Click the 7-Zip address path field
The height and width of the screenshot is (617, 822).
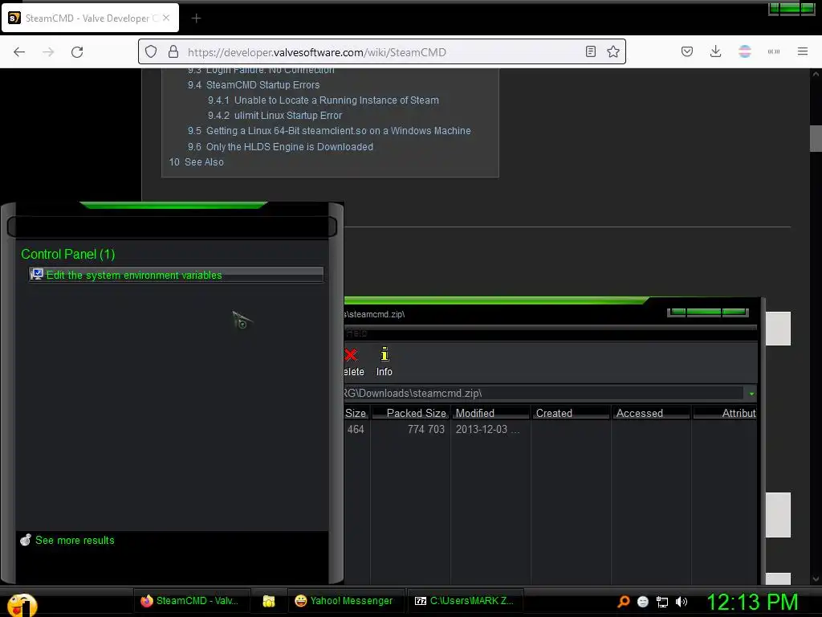click(x=543, y=394)
